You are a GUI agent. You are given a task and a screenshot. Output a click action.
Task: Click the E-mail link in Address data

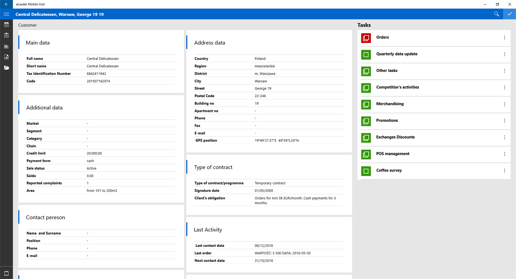point(255,133)
